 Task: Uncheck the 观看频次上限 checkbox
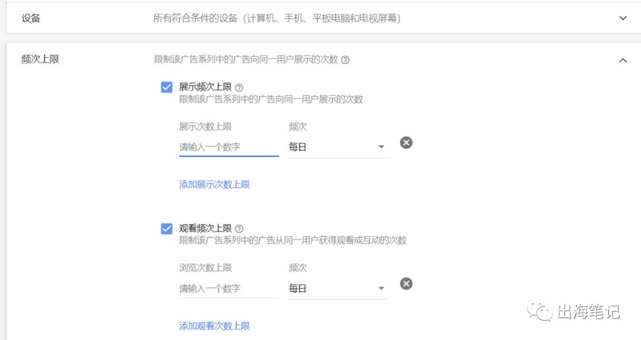tap(166, 229)
